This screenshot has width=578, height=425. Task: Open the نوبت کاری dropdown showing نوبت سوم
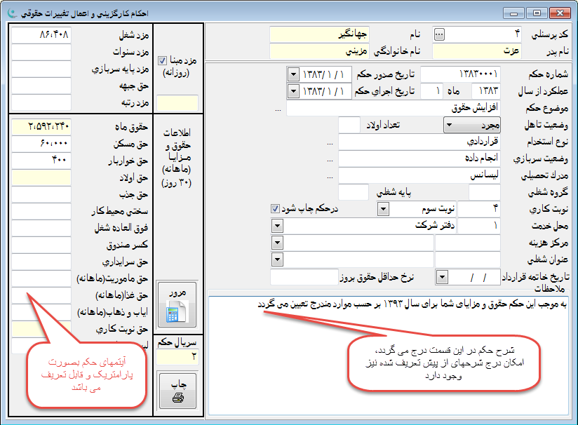[383, 209]
